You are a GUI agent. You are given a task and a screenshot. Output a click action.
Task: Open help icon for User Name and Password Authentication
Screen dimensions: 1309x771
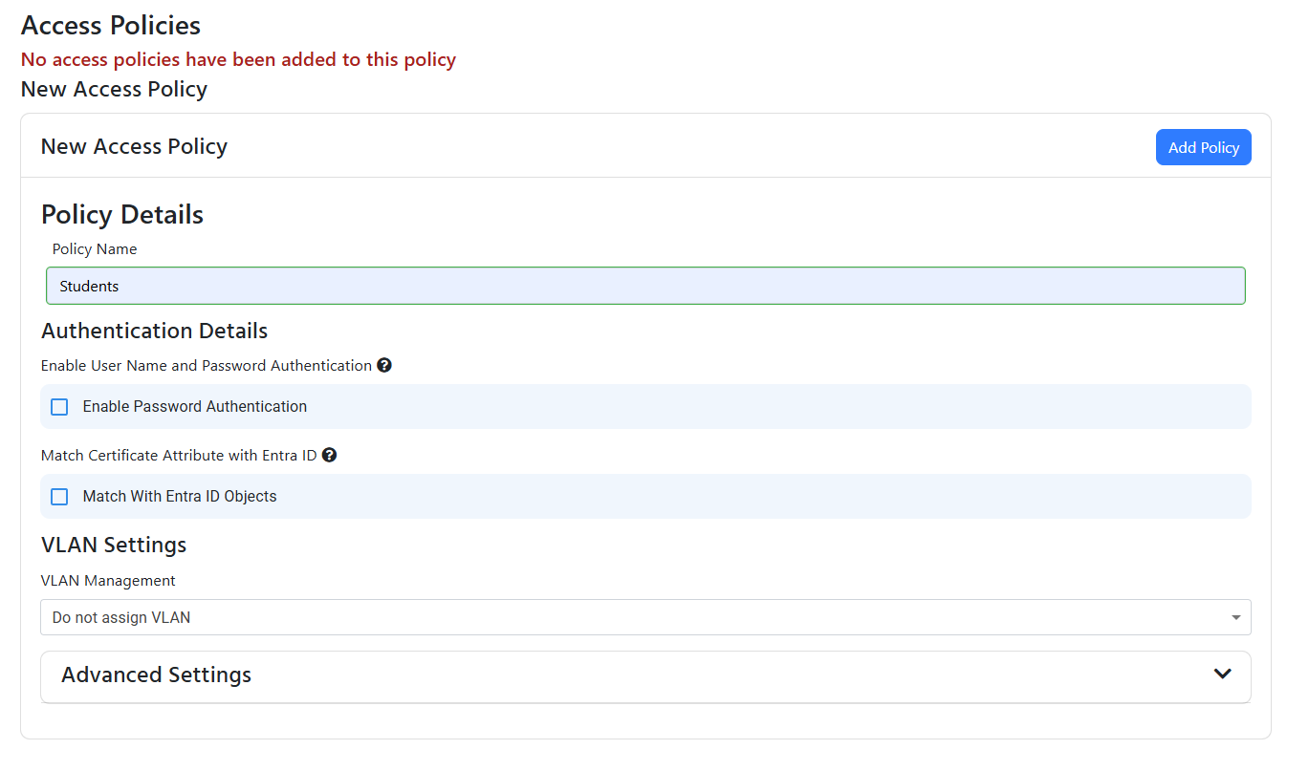pyautogui.click(x=384, y=365)
